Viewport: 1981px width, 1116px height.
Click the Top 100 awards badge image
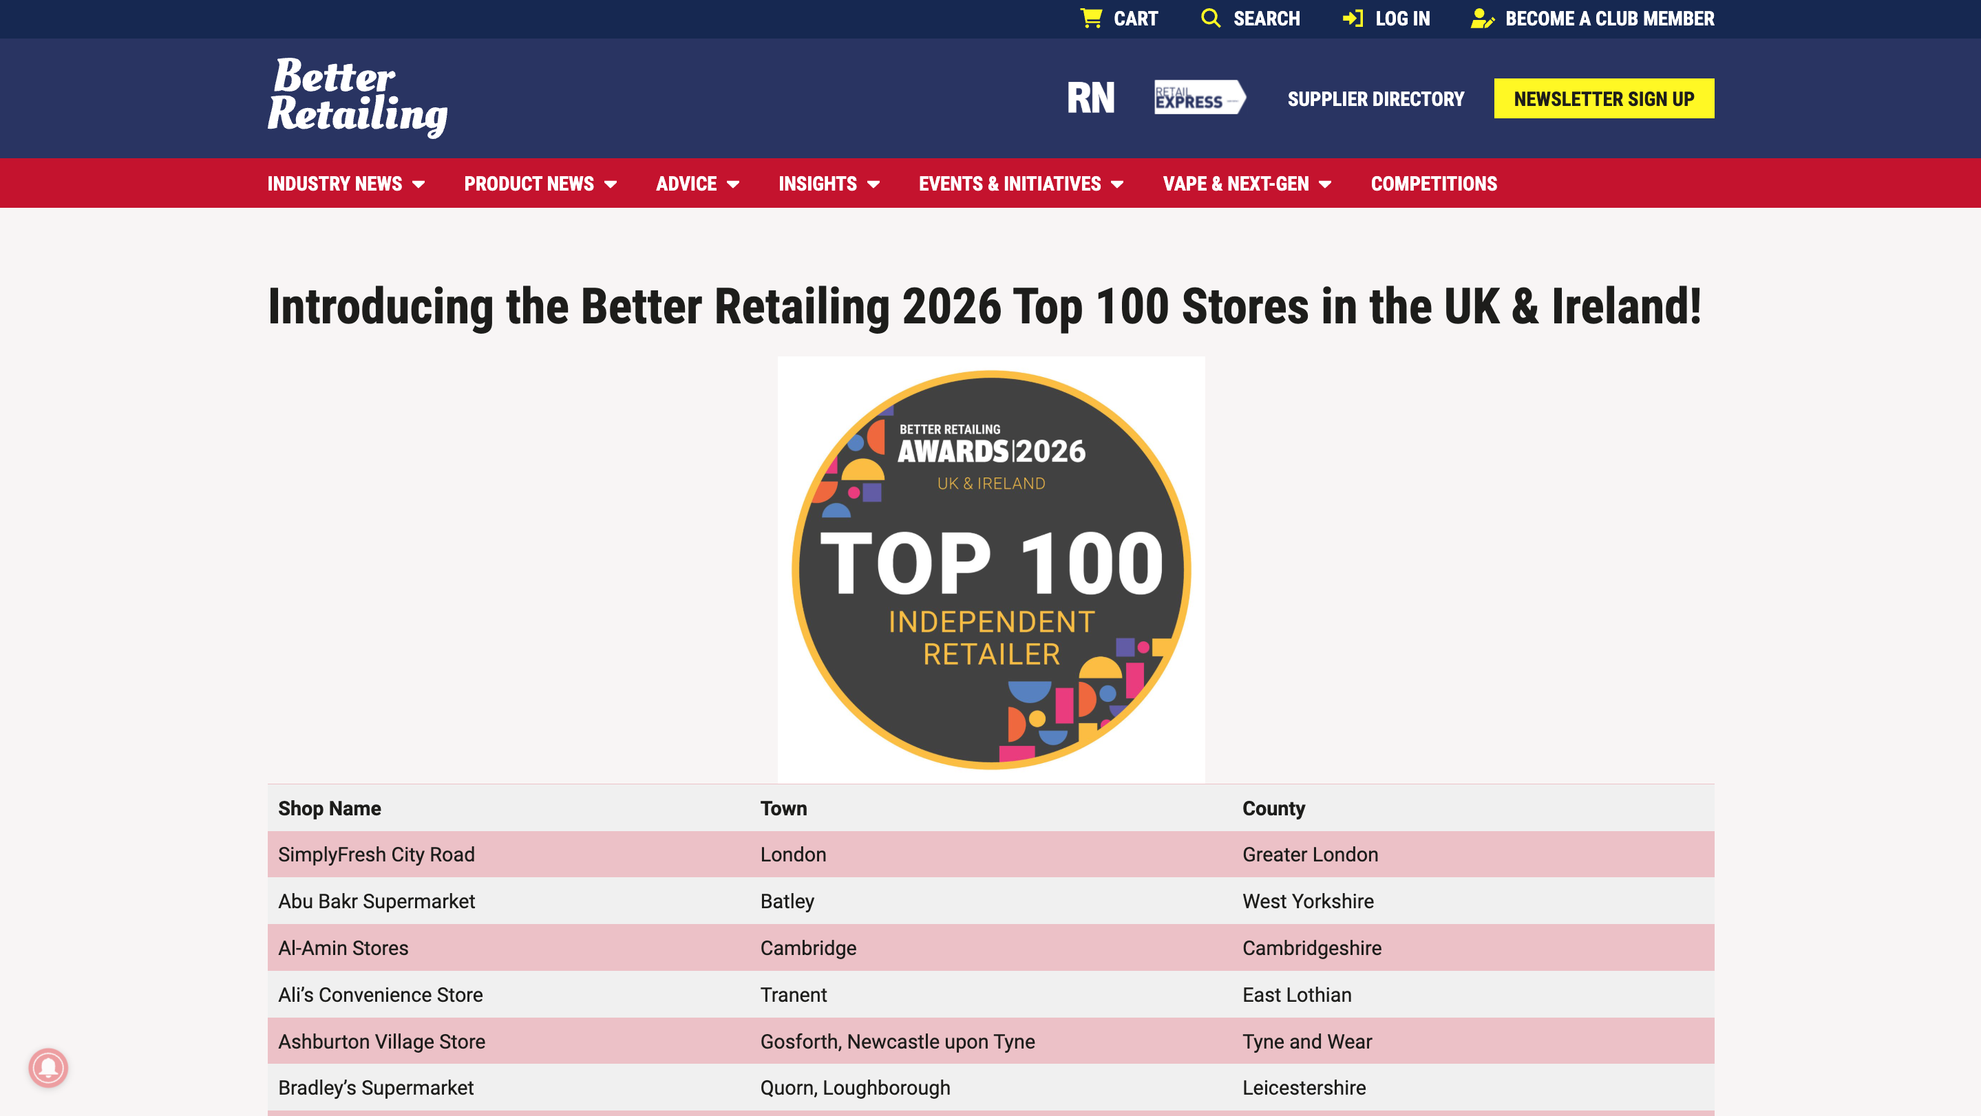click(x=990, y=570)
